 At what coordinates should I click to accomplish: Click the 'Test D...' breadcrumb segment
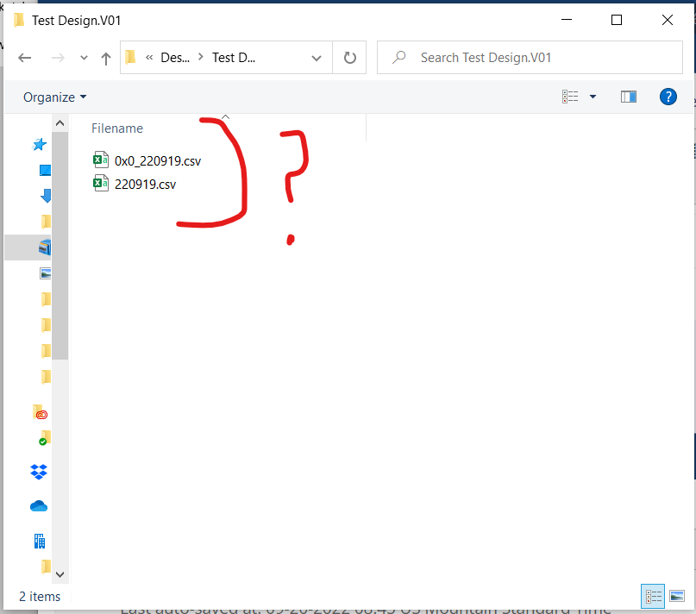(x=234, y=58)
